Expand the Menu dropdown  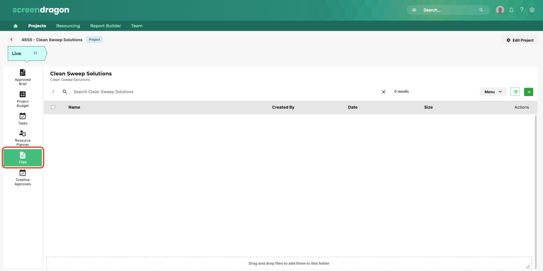(493, 92)
